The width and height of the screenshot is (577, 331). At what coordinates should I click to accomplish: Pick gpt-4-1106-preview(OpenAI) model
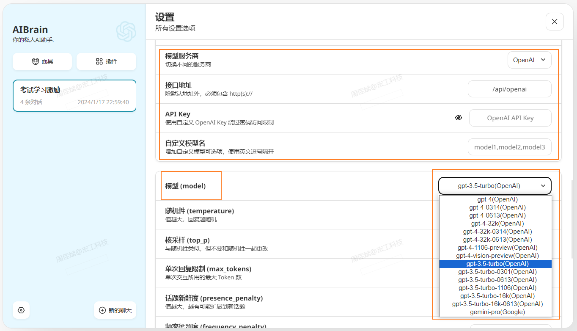coord(495,248)
